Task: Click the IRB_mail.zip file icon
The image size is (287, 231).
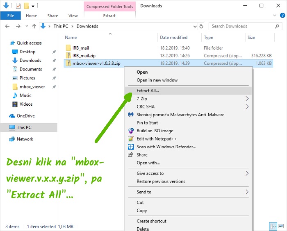Action: coord(68,56)
